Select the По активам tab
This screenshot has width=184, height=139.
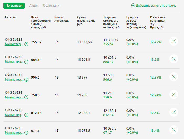(x=14, y=6)
